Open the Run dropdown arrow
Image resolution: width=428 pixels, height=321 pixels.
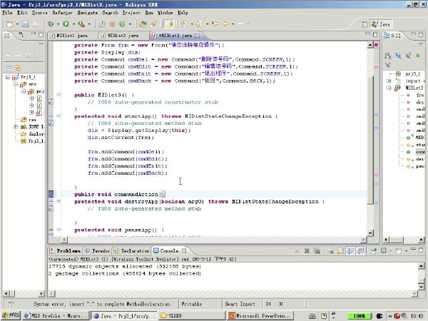pyautogui.click(x=73, y=24)
